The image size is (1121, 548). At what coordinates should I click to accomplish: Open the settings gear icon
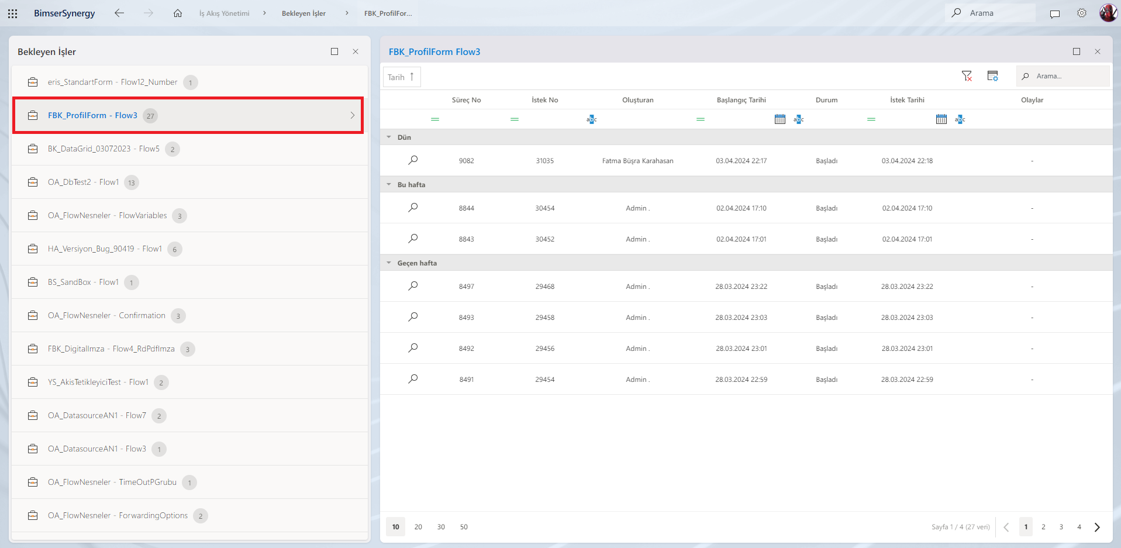pos(1082,13)
